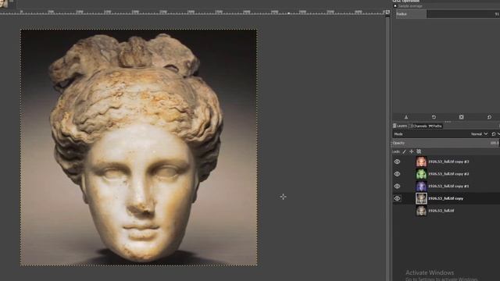Click thumbnail of '1926.53_full.tif copy' layer

(421, 198)
